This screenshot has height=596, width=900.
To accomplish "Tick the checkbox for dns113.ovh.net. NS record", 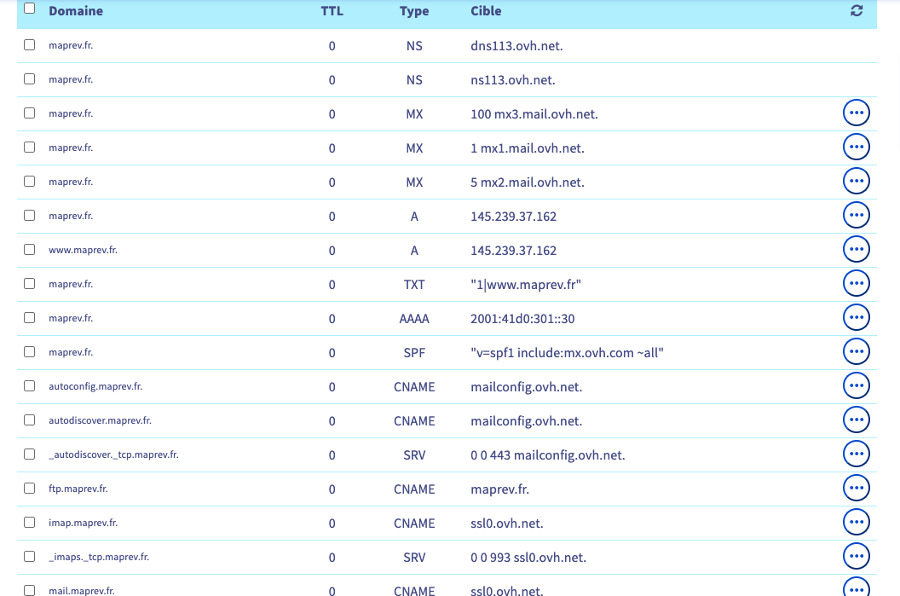I will [x=30, y=45].
